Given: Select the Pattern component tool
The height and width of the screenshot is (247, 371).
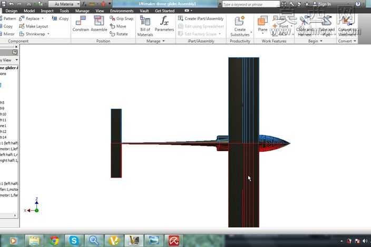Looking at the screenshot, I should point(8,18).
